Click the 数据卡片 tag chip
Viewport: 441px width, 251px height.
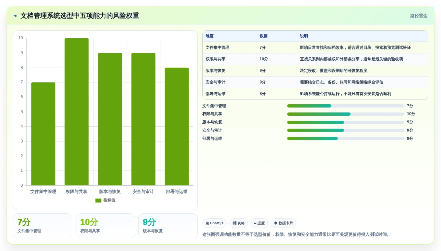coord(284,223)
